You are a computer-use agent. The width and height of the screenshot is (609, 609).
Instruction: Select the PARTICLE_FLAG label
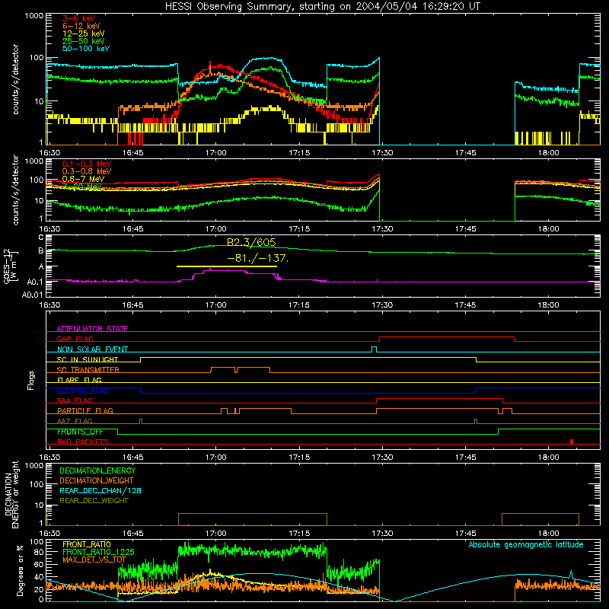pos(85,410)
